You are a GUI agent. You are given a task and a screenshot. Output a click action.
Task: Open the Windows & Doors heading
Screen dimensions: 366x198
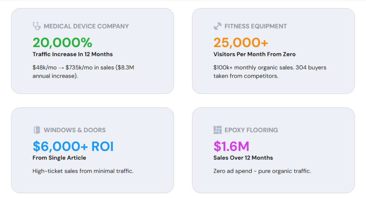point(75,130)
